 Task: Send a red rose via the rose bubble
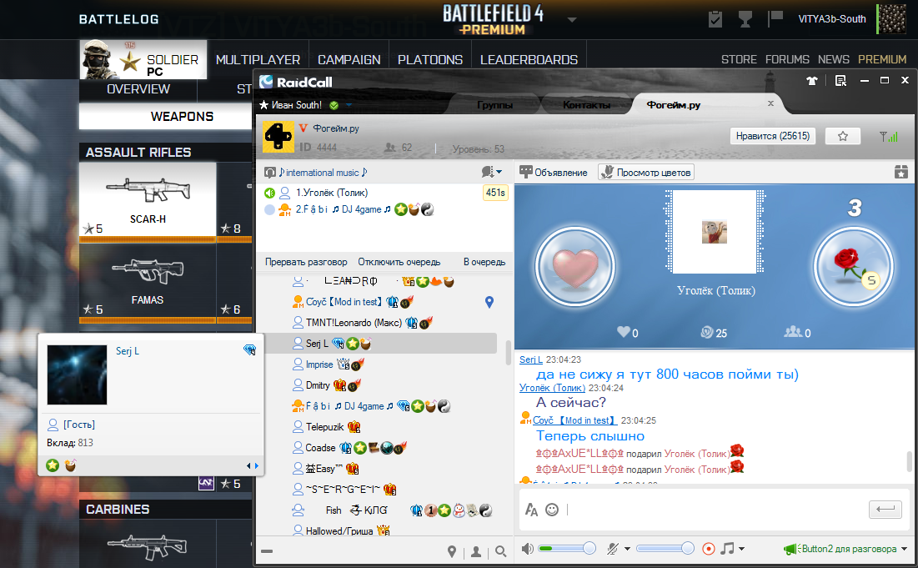click(854, 266)
